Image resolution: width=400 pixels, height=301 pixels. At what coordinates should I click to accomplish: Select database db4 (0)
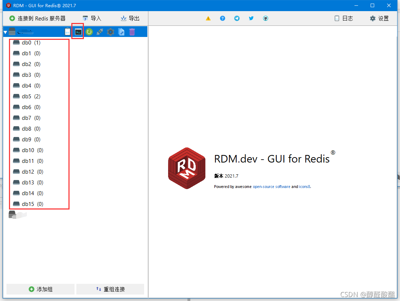click(27, 85)
